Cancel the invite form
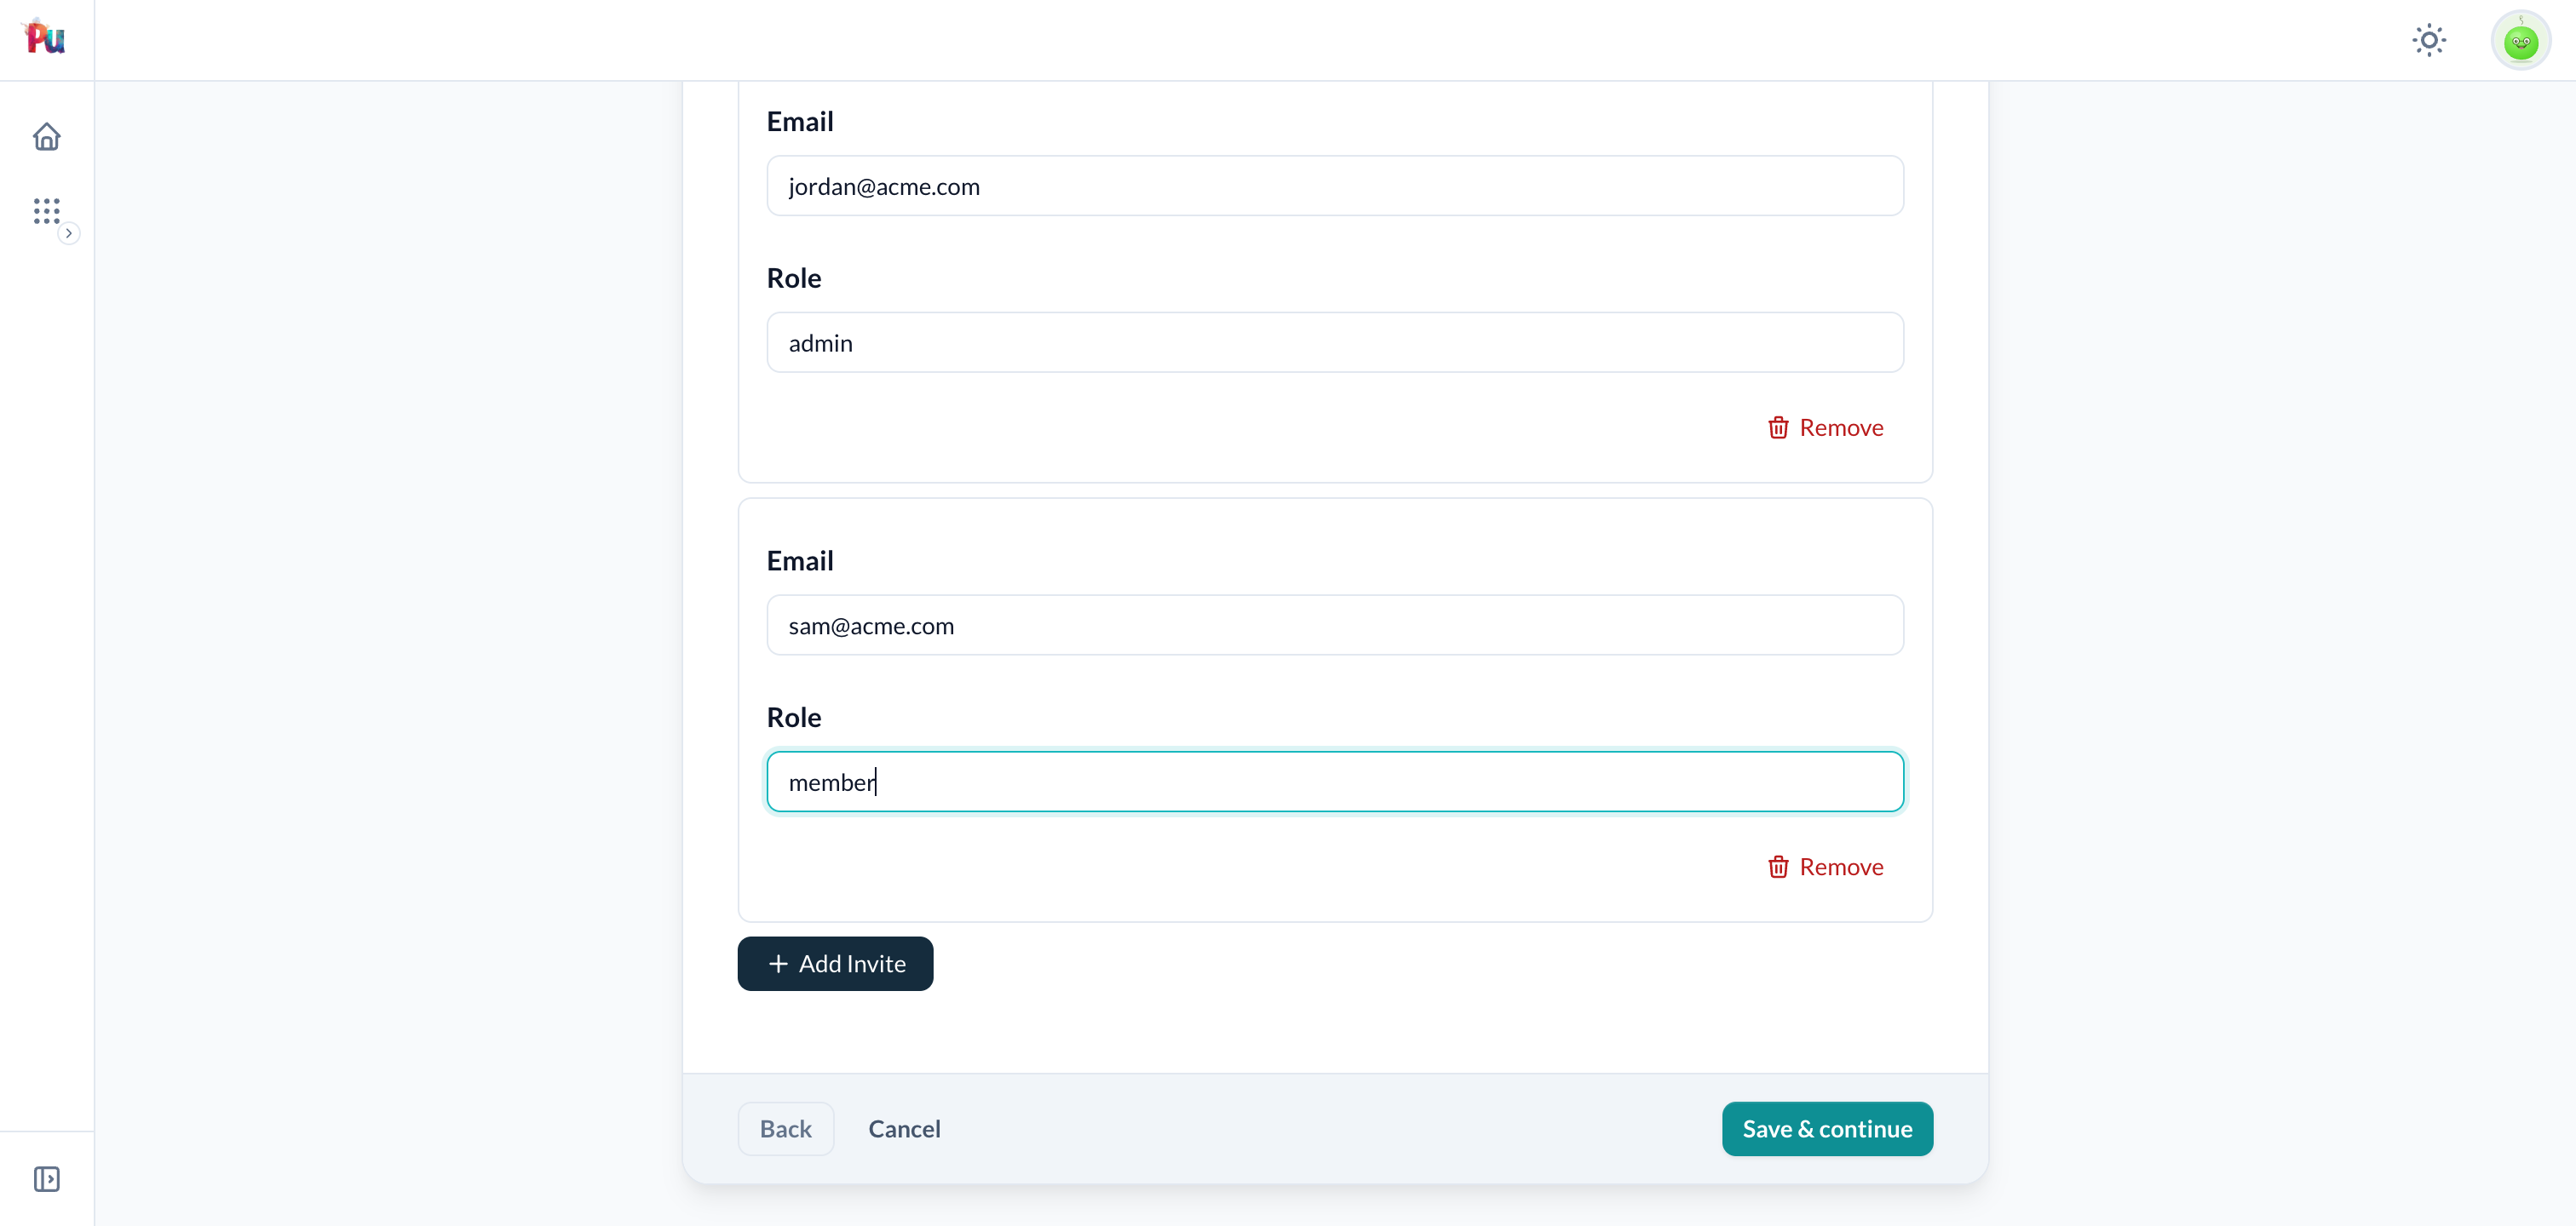Viewport: 2576px width, 1226px height. [904, 1129]
